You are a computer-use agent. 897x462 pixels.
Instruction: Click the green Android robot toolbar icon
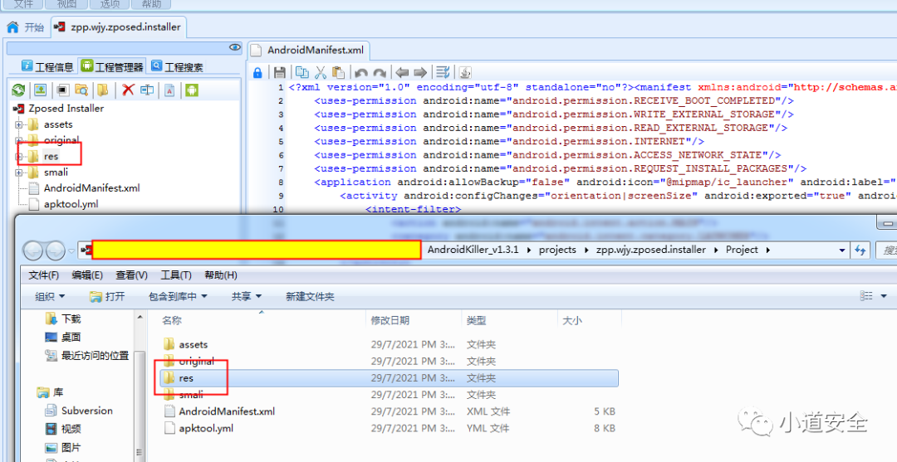[x=192, y=90]
